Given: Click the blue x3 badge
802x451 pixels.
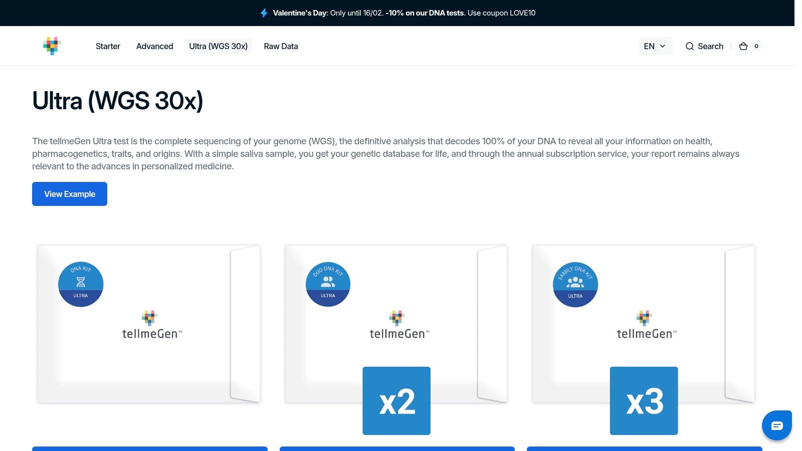Looking at the screenshot, I should [x=644, y=401].
